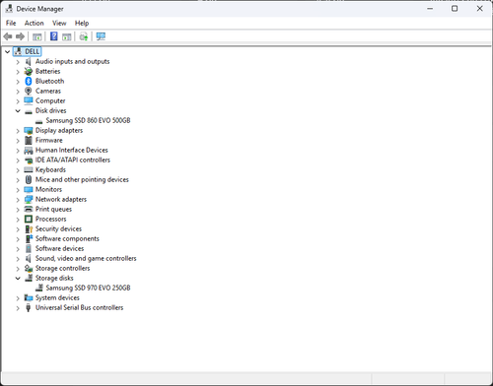Maximize the Device Manager window
Screen dimensions: 493x386
[455, 9]
